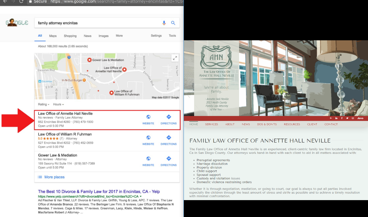Click the Yelp green result URL
Viewport: 368px width, 217px height.
click(88, 196)
